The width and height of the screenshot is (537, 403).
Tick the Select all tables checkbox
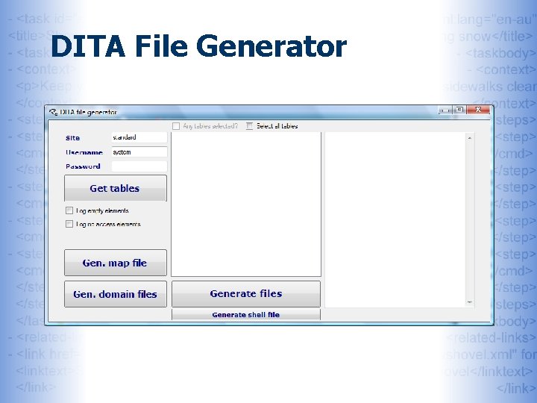point(249,126)
